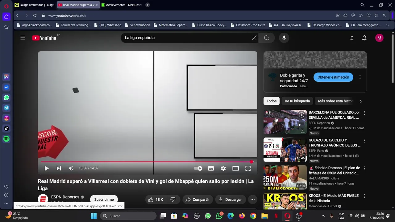Screen dimensions: 395x222
Task: Open GOLAZO DE CAICEDO video thumbnail
Action: click(285, 150)
